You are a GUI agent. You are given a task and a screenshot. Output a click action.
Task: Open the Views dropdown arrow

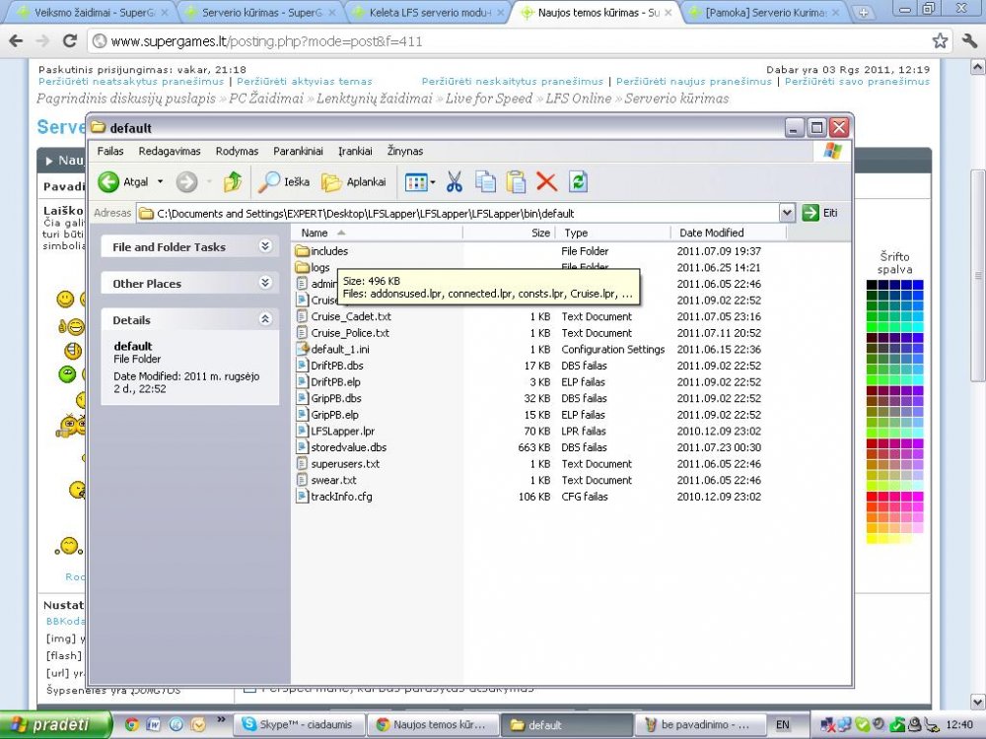click(433, 183)
